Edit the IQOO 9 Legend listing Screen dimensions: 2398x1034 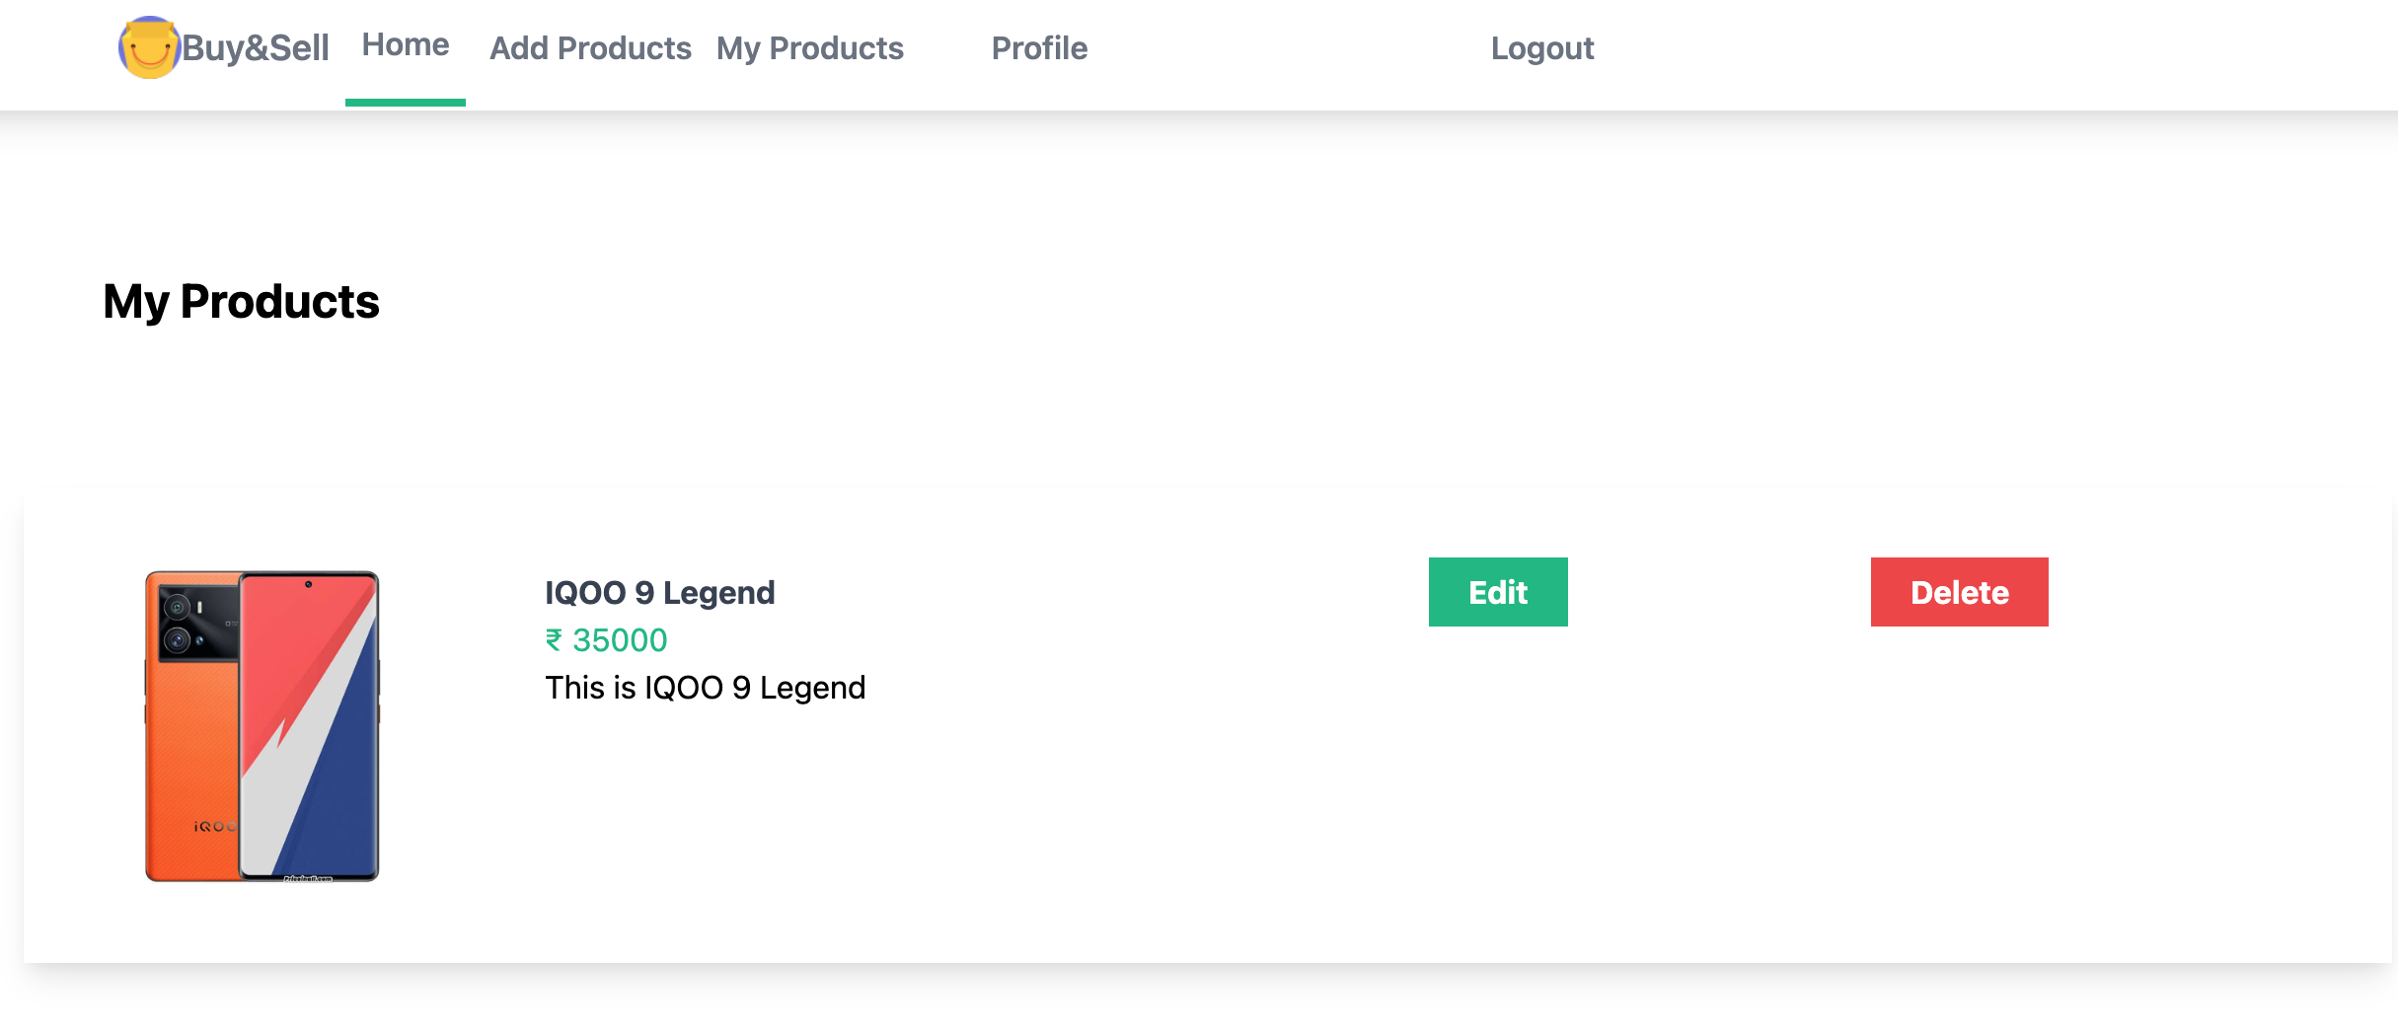[x=1497, y=592]
